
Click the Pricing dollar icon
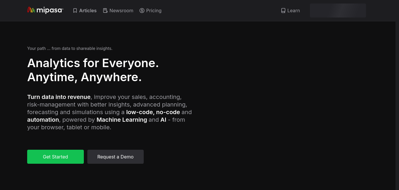pyautogui.click(x=142, y=11)
